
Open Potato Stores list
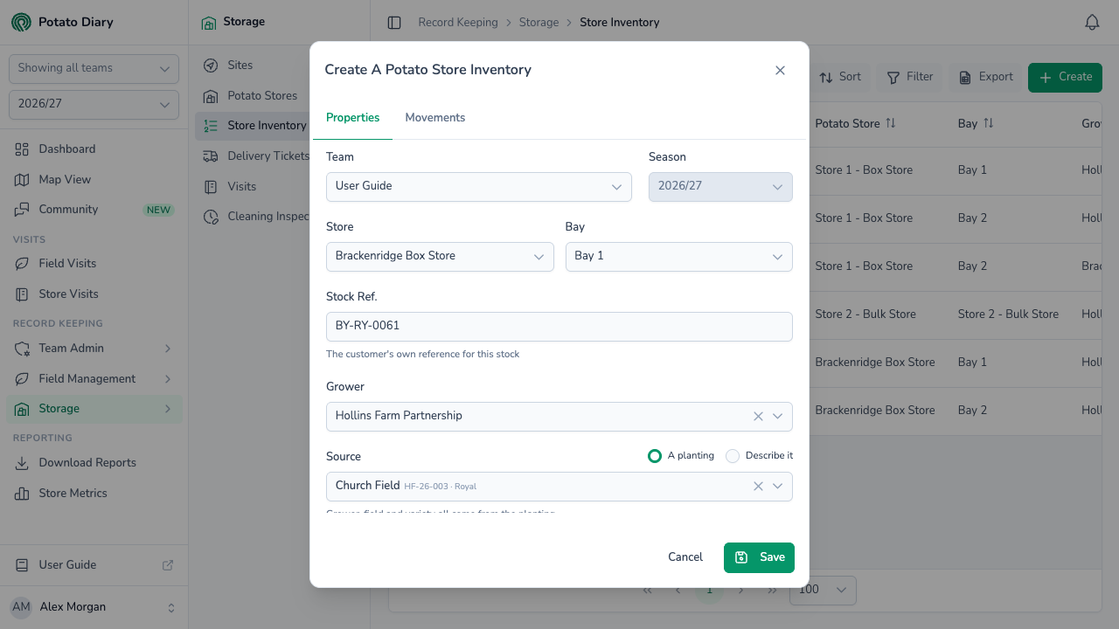(252, 96)
